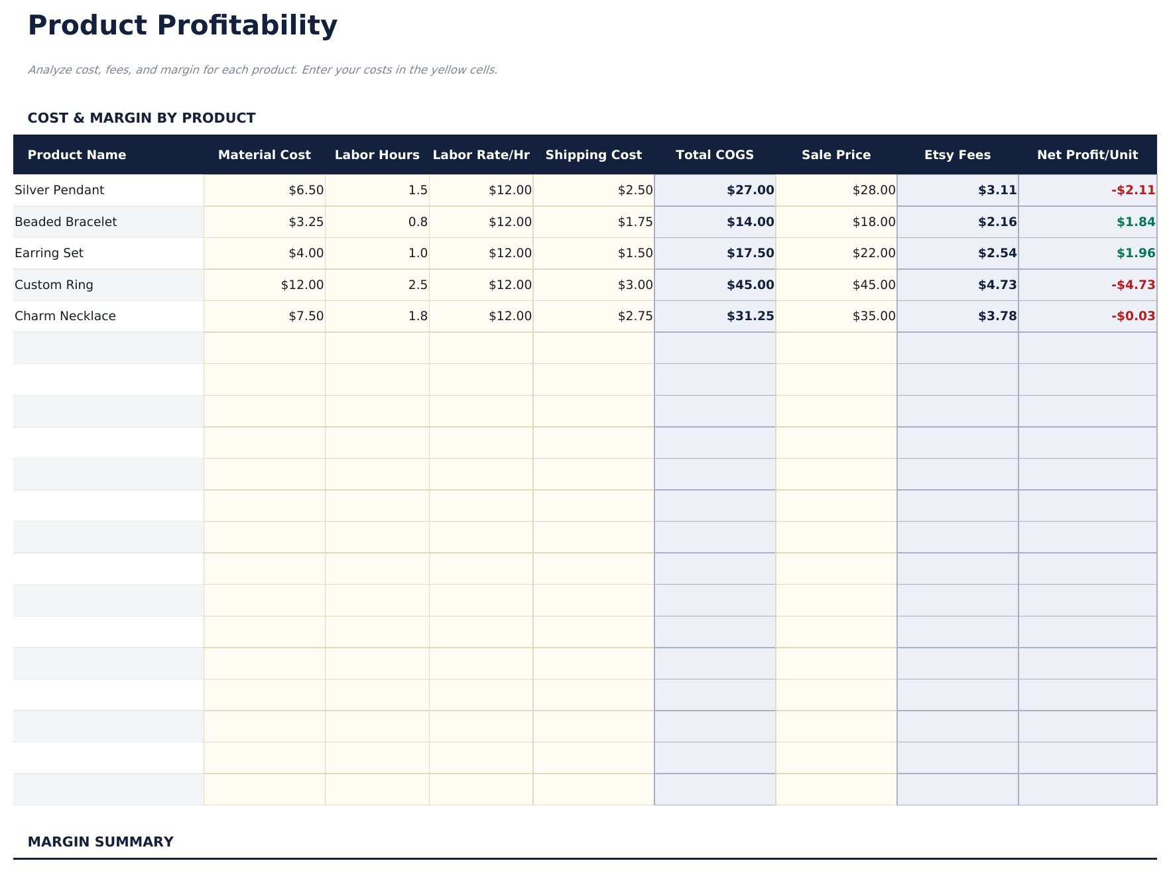Select the Net Profit/Unit column header
1171x873 pixels.
1088,154
